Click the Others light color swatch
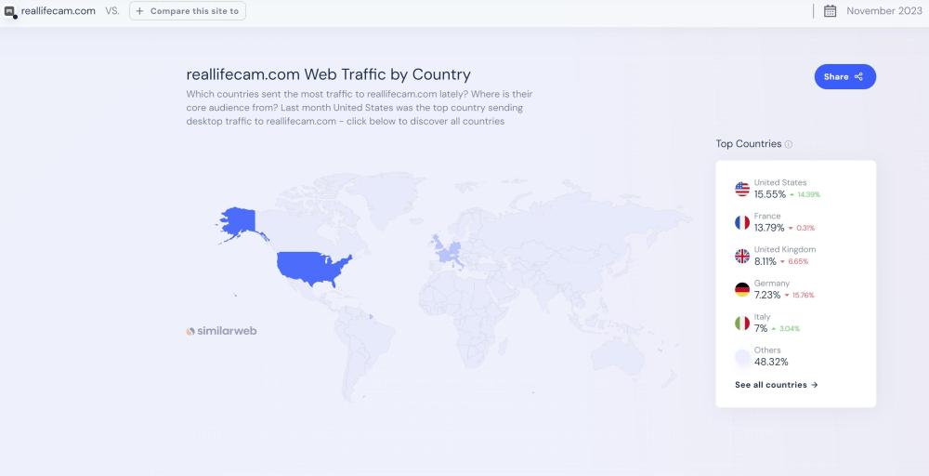Viewport: 929px width, 476px height. tap(741, 356)
